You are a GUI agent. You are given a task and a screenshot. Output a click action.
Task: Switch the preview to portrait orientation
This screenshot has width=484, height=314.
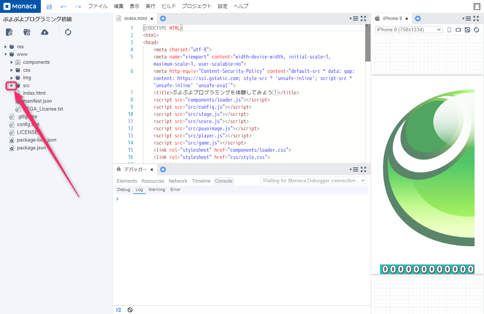coord(449,30)
